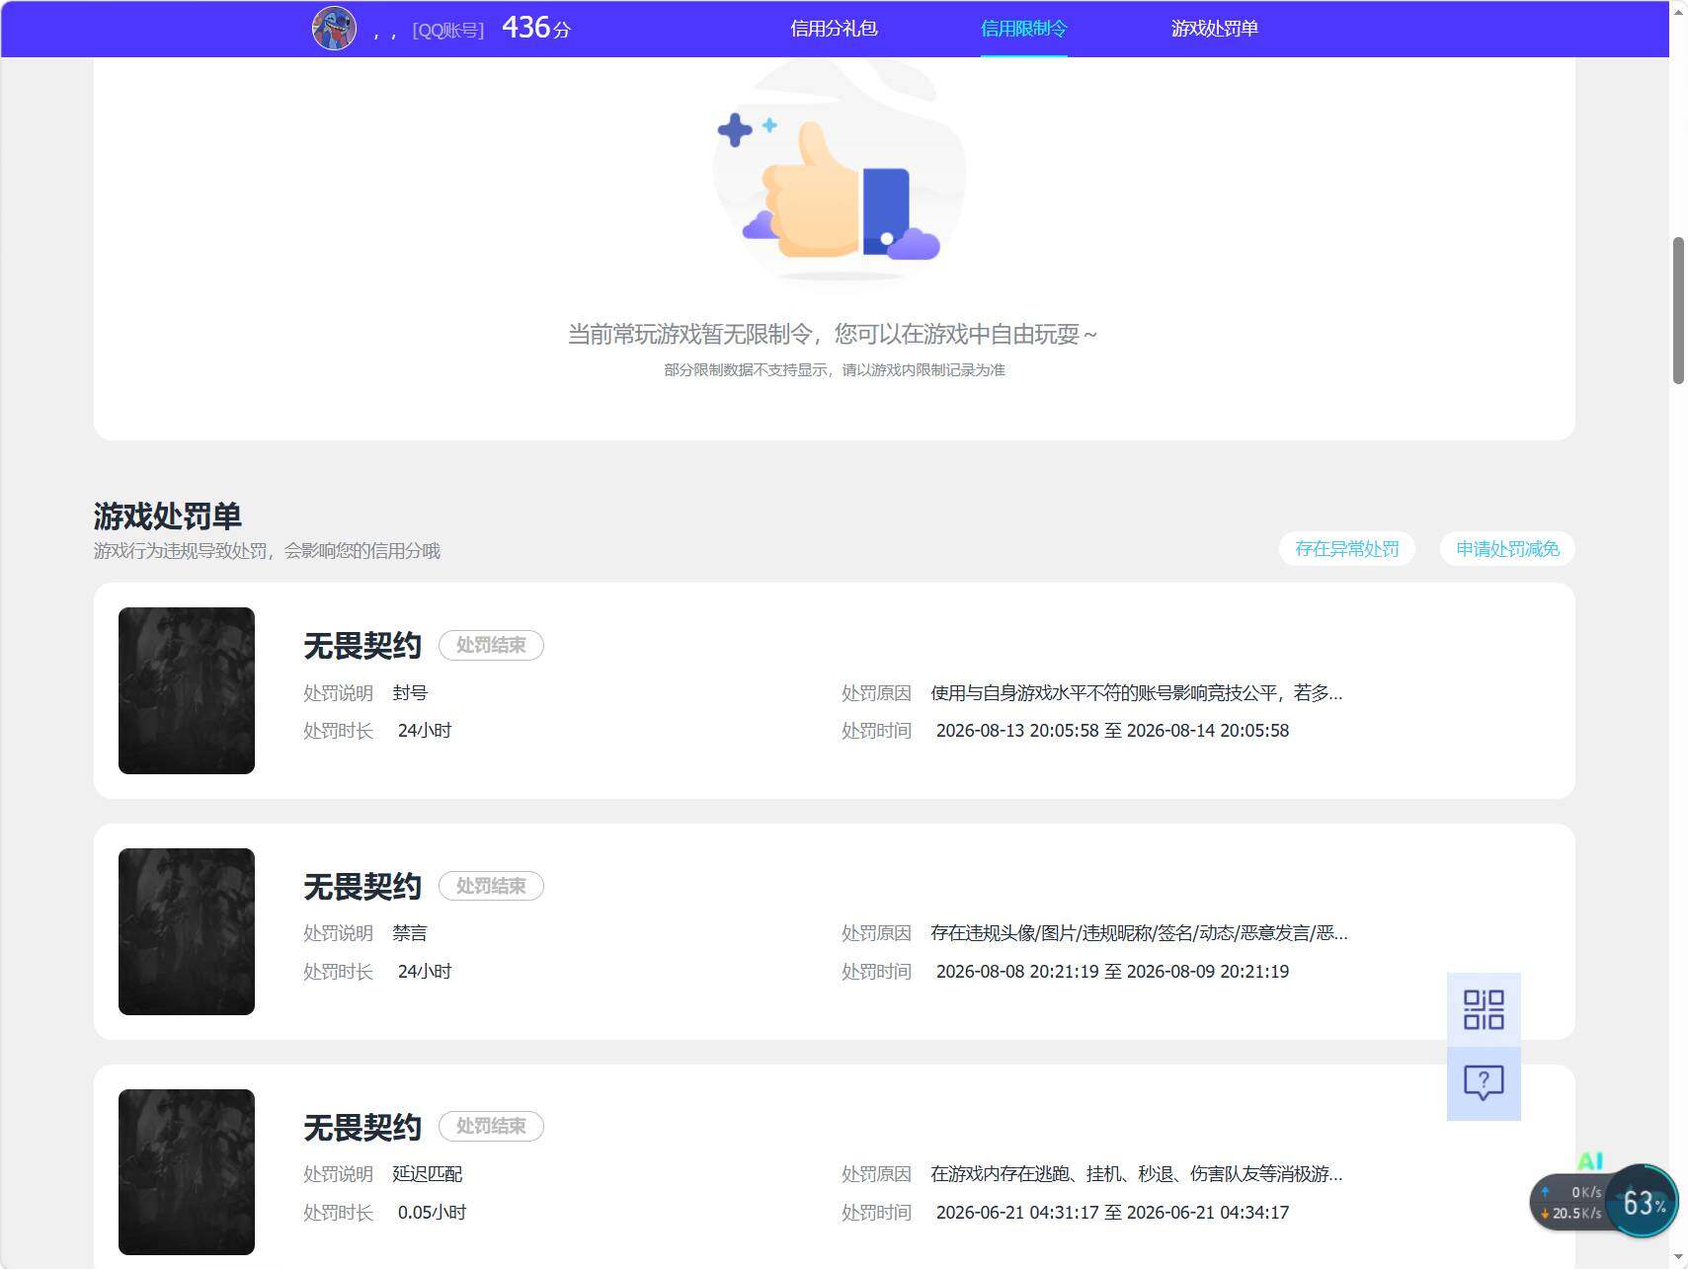
Task: Click 无畏契约 title of 延迟匹配 record
Action: click(x=362, y=1127)
